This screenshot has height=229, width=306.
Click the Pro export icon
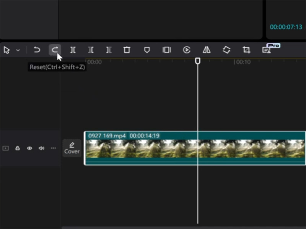(x=267, y=49)
